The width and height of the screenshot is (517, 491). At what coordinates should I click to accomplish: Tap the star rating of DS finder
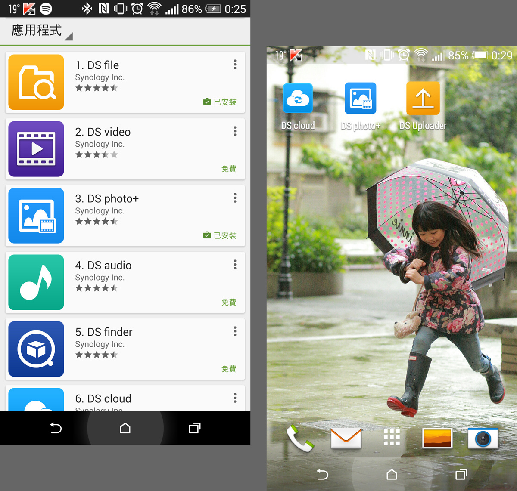pyautogui.click(x=97, y=355)
